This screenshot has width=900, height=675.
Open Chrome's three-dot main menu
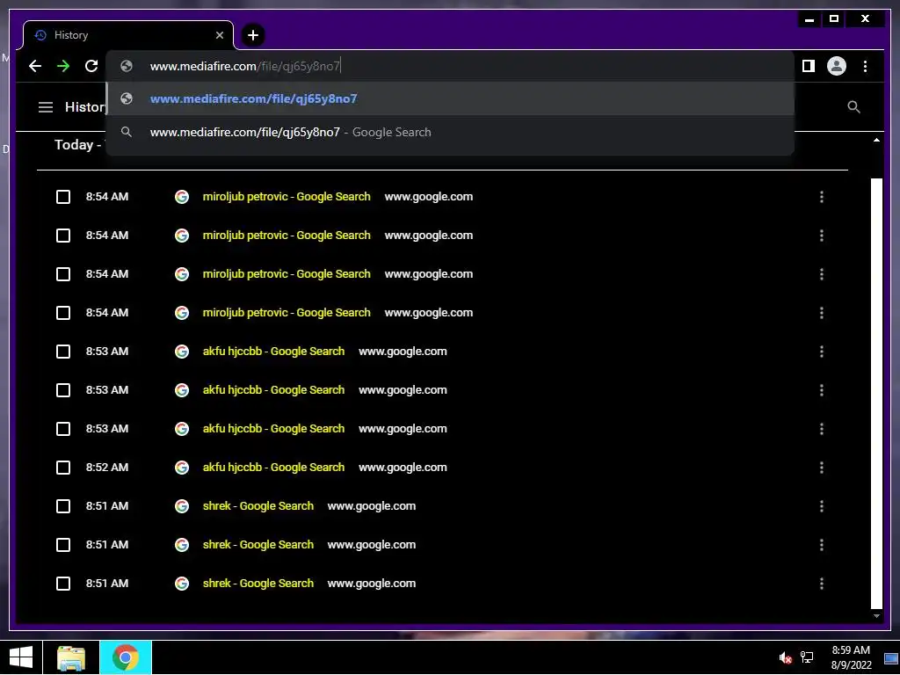point(865,66)
